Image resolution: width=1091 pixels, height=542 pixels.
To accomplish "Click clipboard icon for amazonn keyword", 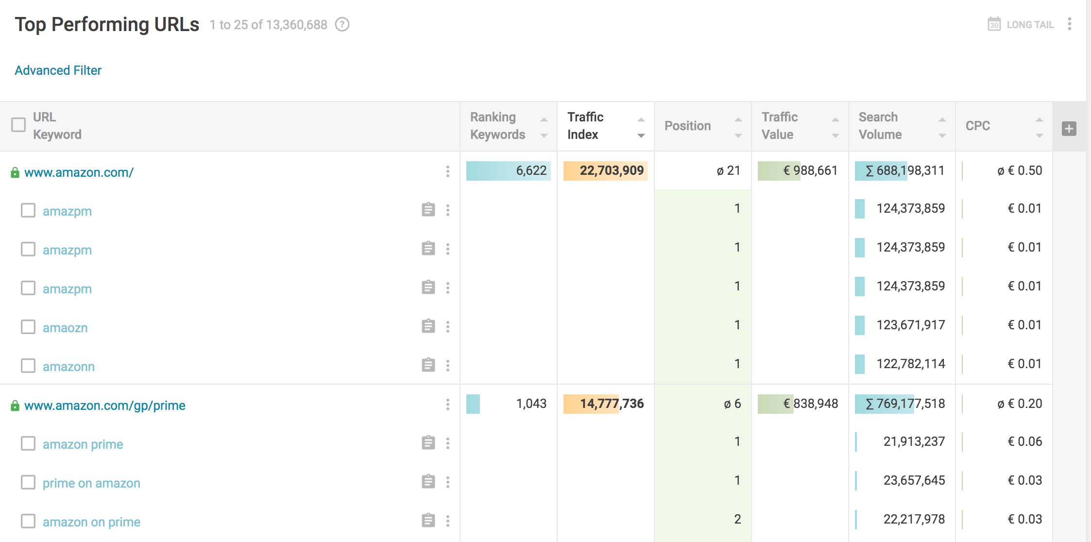I will 428,365.
